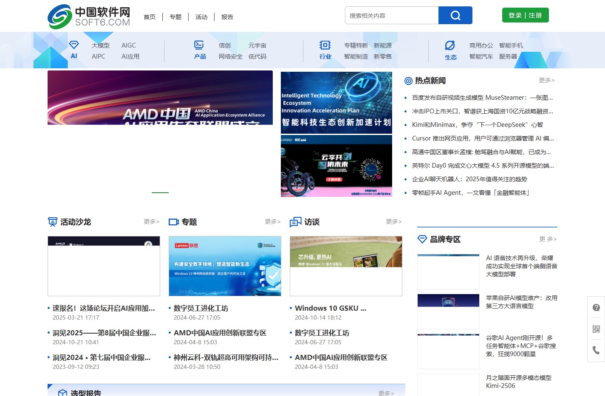The width and height of the screenshot is (605, 396).
Task: Open the Windows 10 GSKU interview entry
Action: coord(331,308)
